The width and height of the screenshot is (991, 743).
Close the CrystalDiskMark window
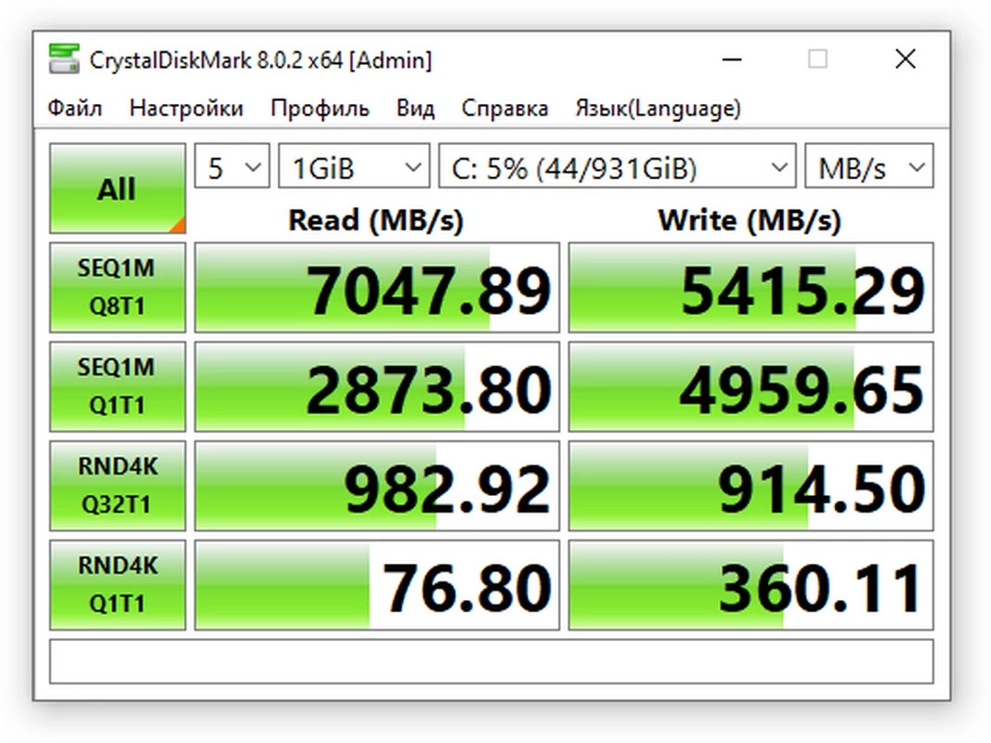pos(906,59)
